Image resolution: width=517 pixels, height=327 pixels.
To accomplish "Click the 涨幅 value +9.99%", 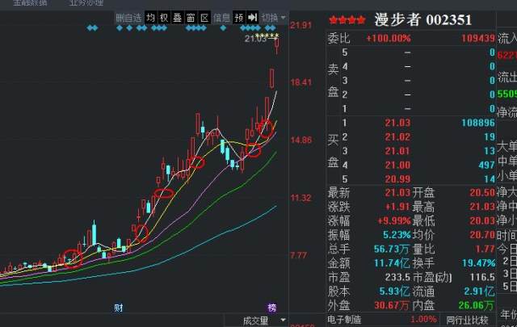I will point(394,220).
